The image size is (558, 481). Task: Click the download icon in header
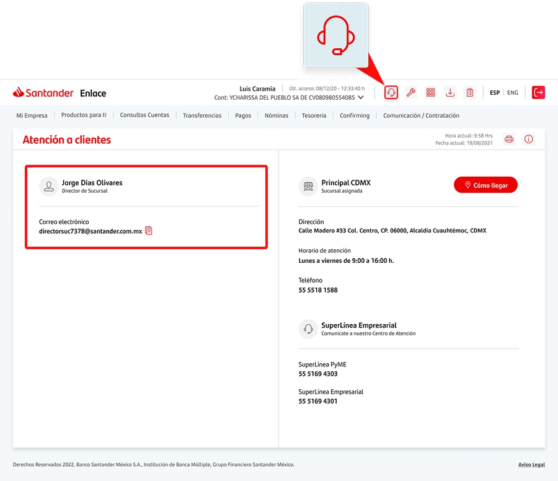tap(450, 92)
